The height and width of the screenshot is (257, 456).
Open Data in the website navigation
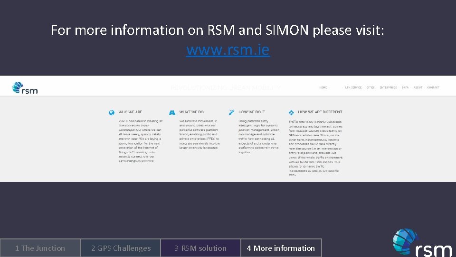tap(405, 88)
